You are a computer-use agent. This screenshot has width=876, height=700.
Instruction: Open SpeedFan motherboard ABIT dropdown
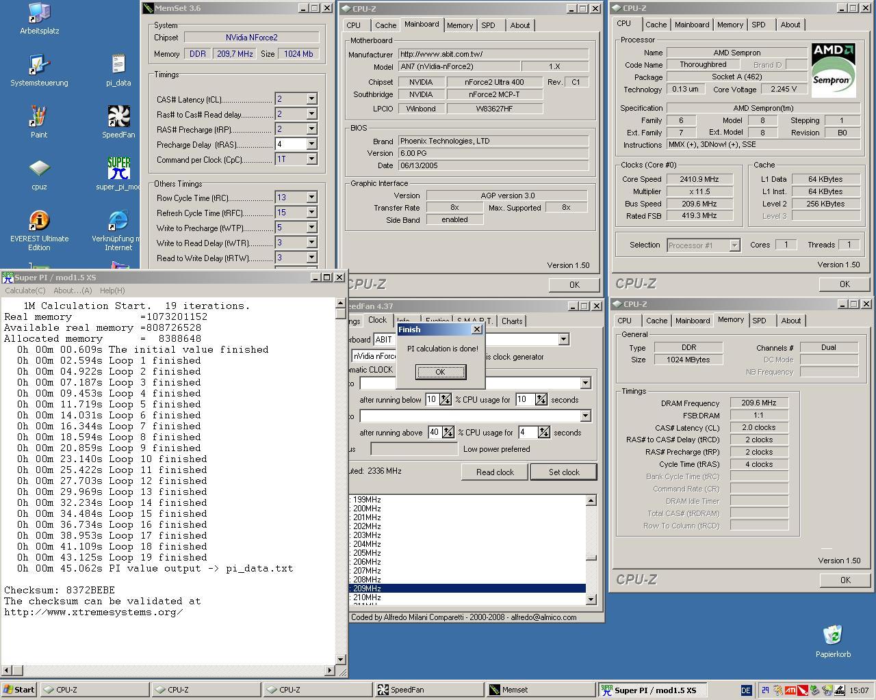click(563, 340)
